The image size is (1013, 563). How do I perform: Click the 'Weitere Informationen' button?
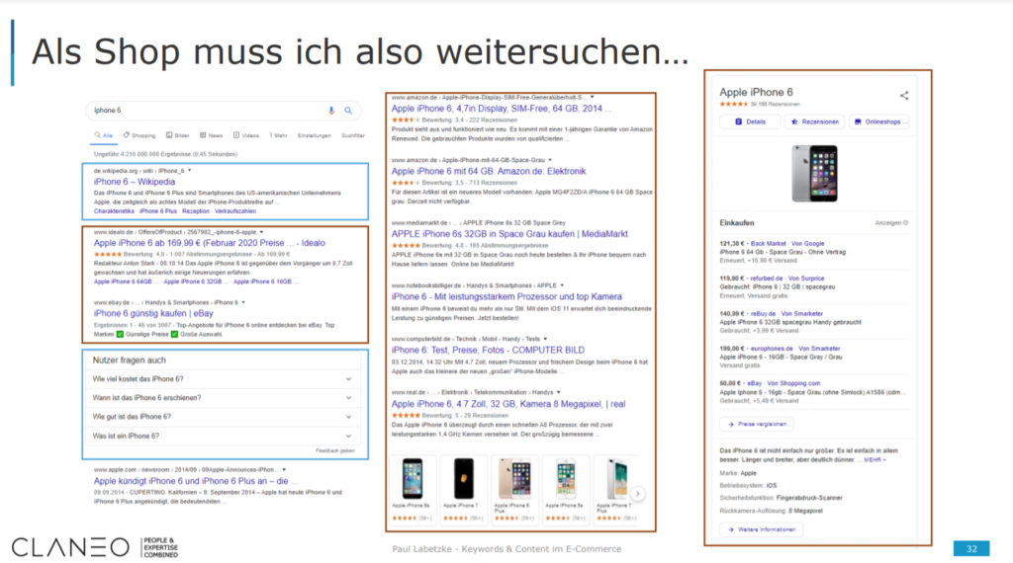point(761,529)
